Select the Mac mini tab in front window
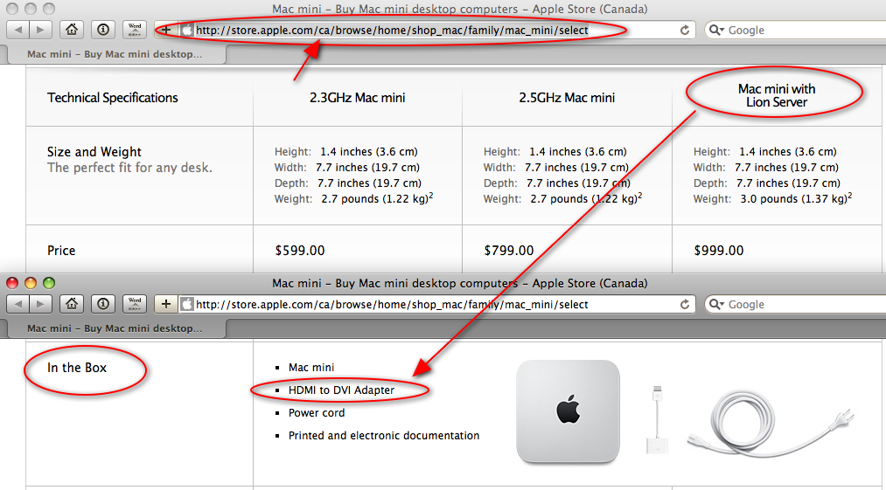The width and height of the screenshot is (886, 490). (114, 328)
